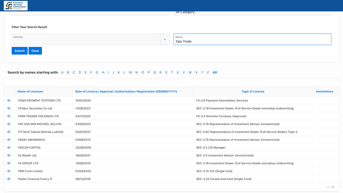The width and height of the screenshot is (343, 193).
Task: Sort by Type of Licence column
Action: (253, 92)
